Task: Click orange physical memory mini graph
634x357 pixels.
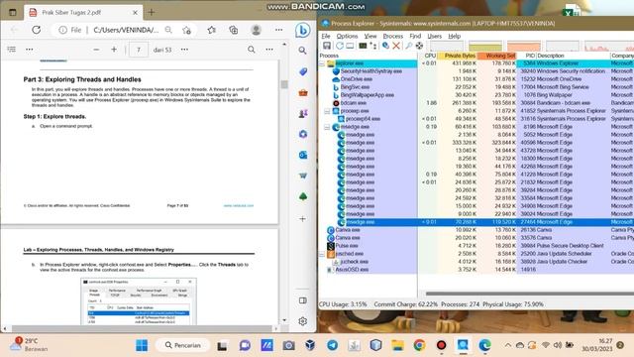Action: (x=524, y=46)
